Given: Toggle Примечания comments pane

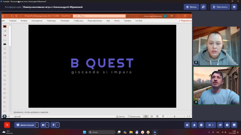Looking at the screenshot, I should [x=134, y=117].
